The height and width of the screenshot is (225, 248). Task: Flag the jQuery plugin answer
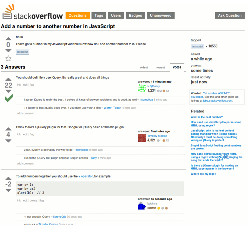[32, 134]
